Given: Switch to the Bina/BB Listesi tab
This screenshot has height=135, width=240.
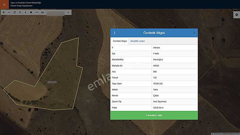Looking at the screenshot, I should (x=138, y=41).
